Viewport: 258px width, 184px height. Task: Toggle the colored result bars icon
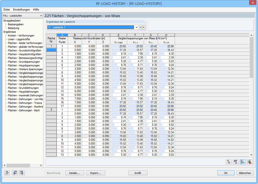click(x=243, y=162)
